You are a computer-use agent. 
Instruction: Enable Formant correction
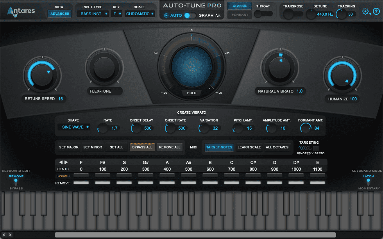point(240,15)
